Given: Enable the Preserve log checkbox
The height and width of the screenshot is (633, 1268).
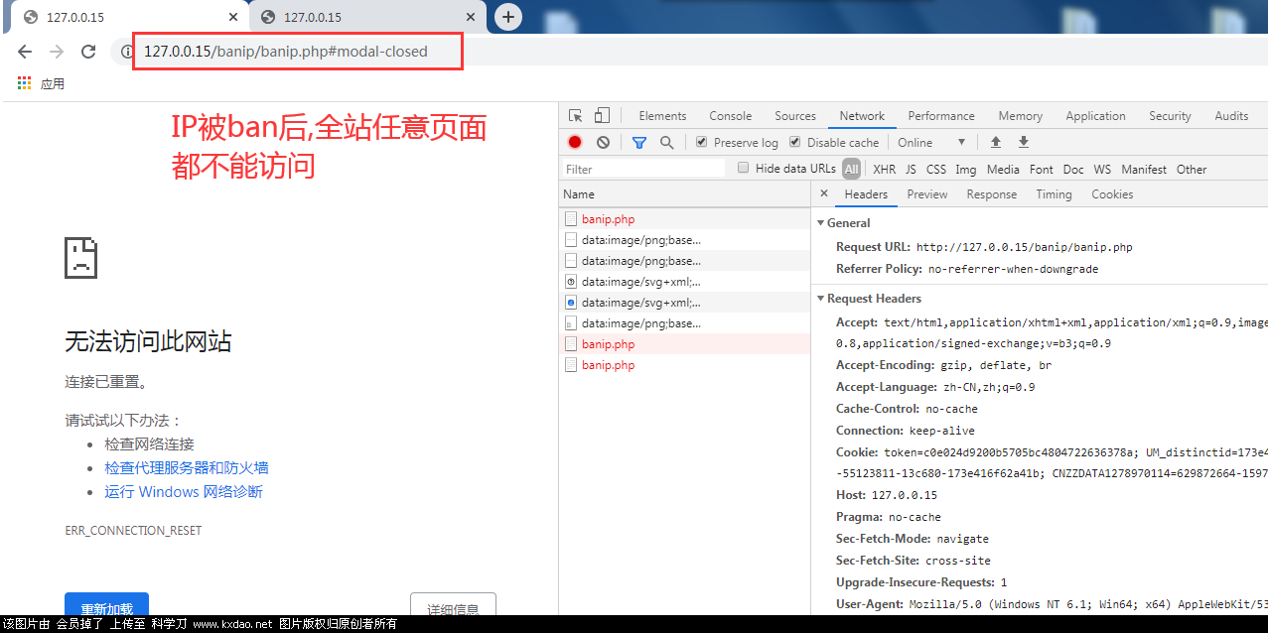Looking at the screenshot, I should (x=701, y=142).
